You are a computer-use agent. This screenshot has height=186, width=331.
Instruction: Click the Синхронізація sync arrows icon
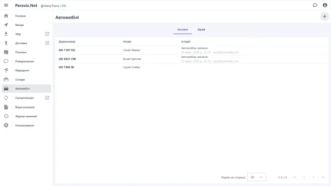(6, 98)
